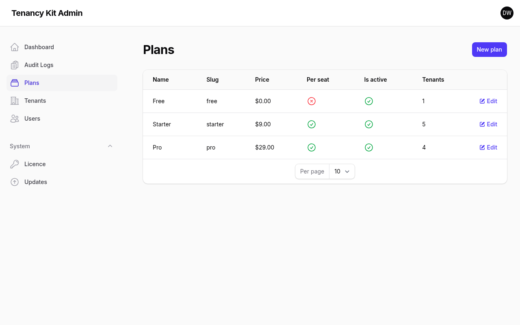Click the $29.00 price cell

click(x=264, y=147)
